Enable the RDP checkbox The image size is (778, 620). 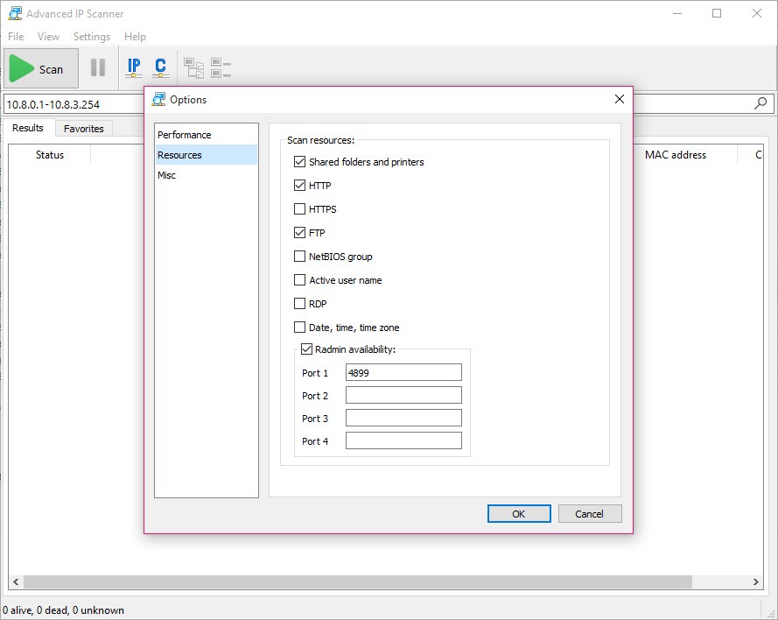[299, 304]
